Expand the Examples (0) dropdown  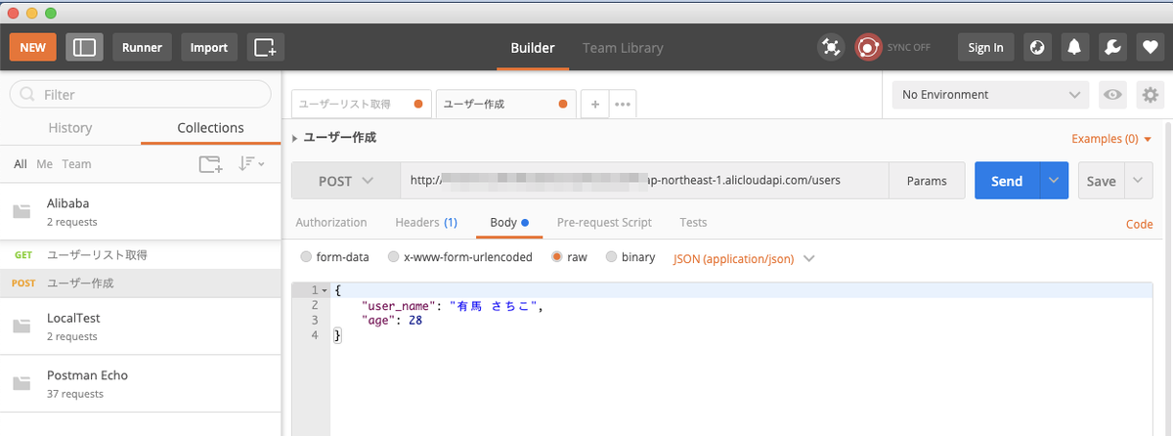coord(1112,139)
